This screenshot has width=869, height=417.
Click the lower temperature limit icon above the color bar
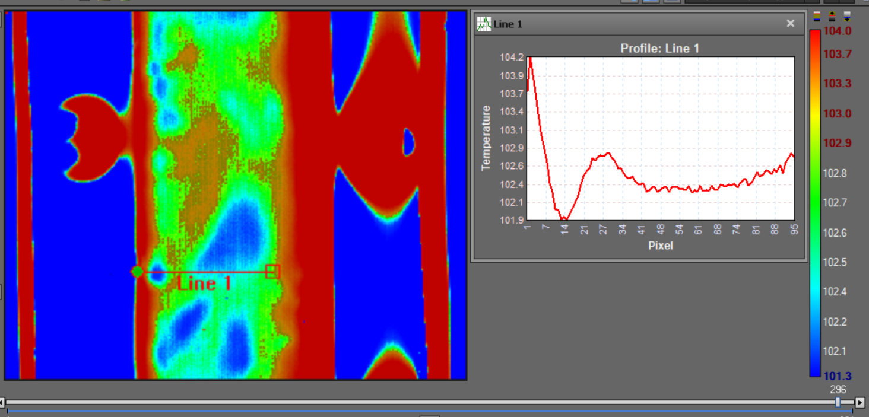click(847, 15)
